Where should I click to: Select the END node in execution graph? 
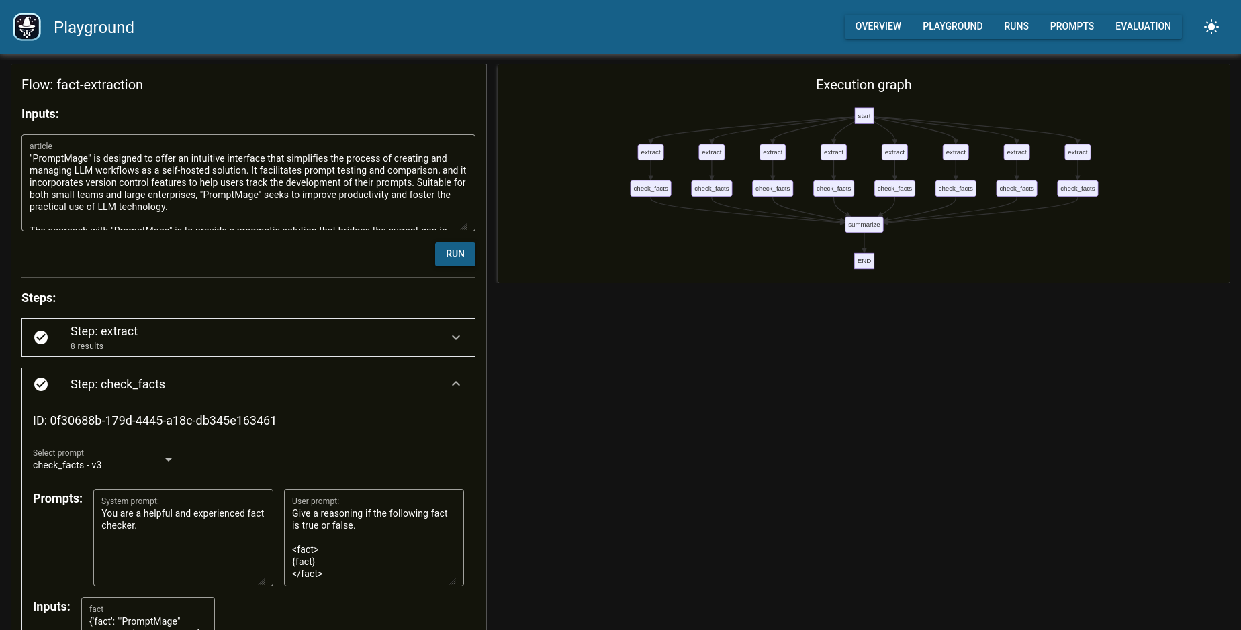[x=864, y=261]
